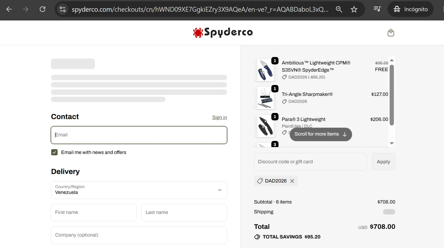Uncheck Email me with news and offers
This screenshot has width=444, height=248.
click(54, 152)
